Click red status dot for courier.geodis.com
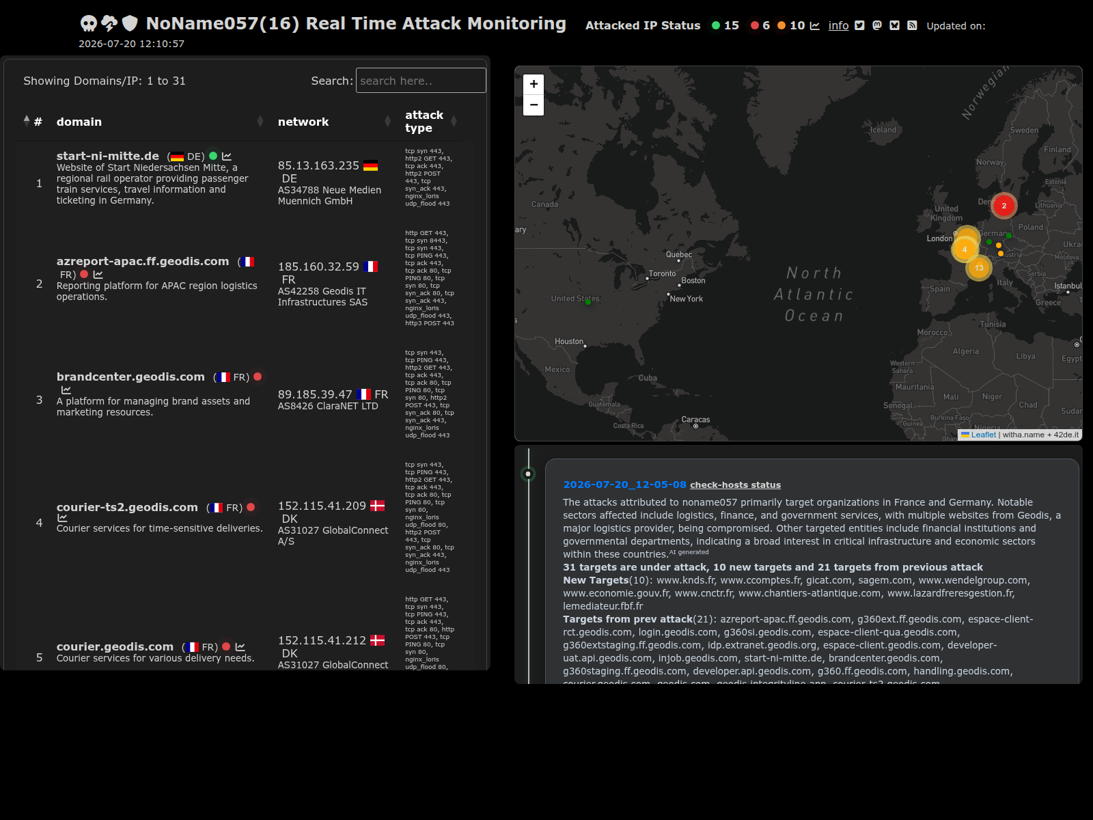The height and width of the screenshot is (820, 1093). (x=226, y=646)
